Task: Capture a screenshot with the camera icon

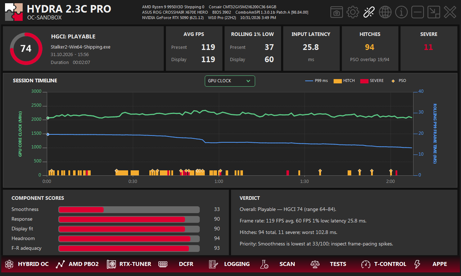Action: point(336,12)
